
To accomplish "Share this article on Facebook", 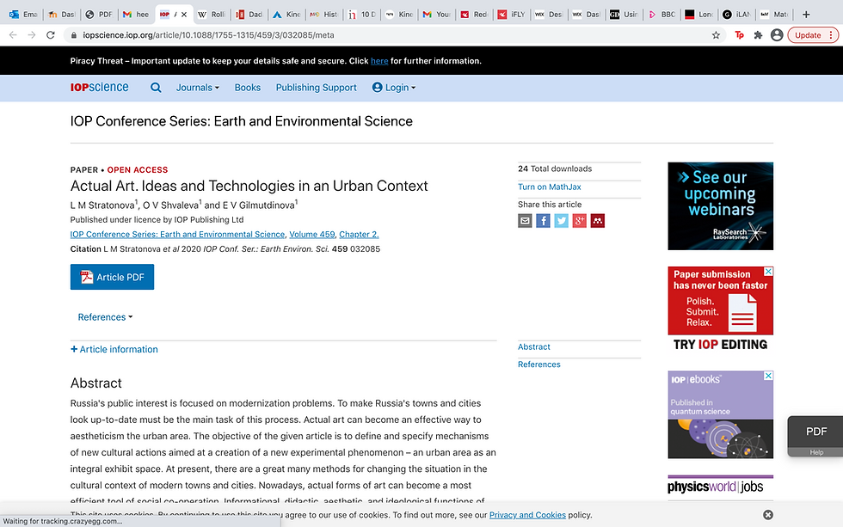I will pyautogui.click(x=543, y=221).
